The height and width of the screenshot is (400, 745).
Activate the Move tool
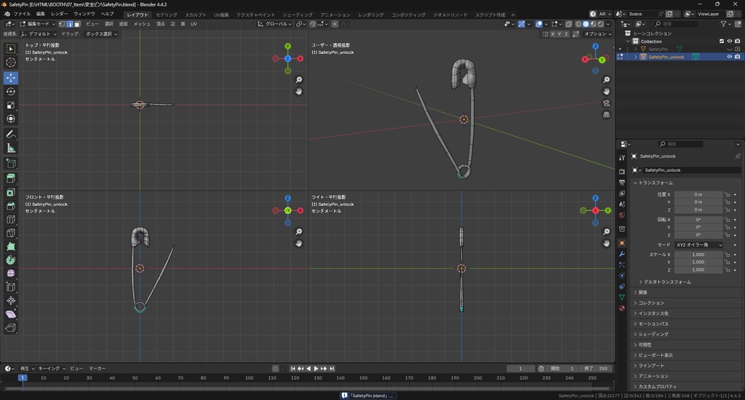click(x=10, y=78)
